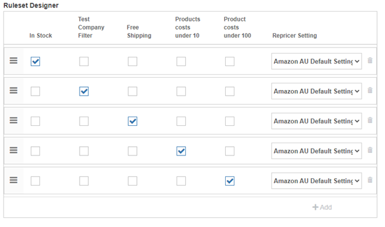This screenshot has width=385, height=227.
Task: Enable Free Shipping in the first rule row
Action: coord(133,61)
